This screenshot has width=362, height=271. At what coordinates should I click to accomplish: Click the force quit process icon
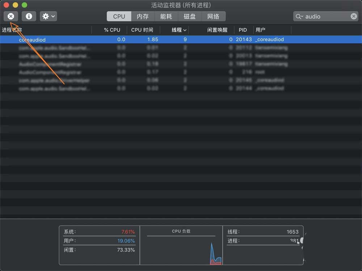(10, 16)
